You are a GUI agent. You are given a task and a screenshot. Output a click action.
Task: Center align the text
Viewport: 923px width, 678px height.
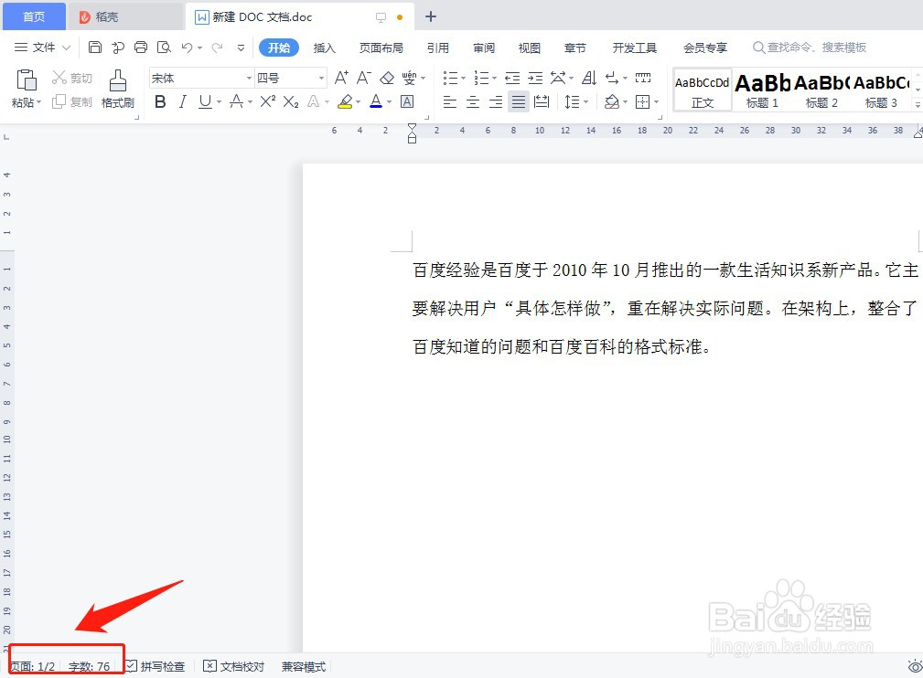[473, 102]
